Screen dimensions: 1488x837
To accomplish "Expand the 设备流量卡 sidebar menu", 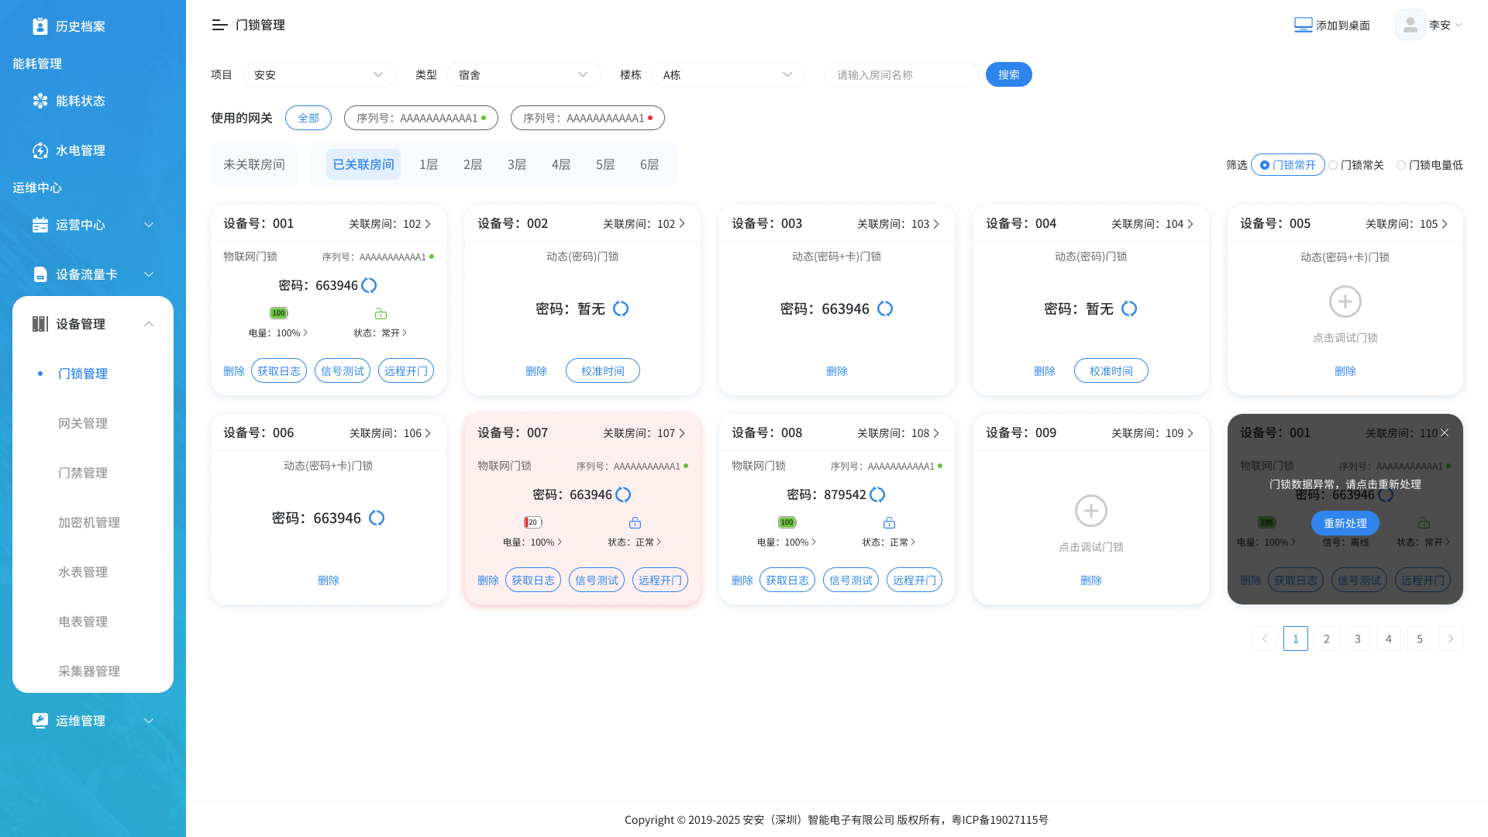I will [x=93, y=274].
